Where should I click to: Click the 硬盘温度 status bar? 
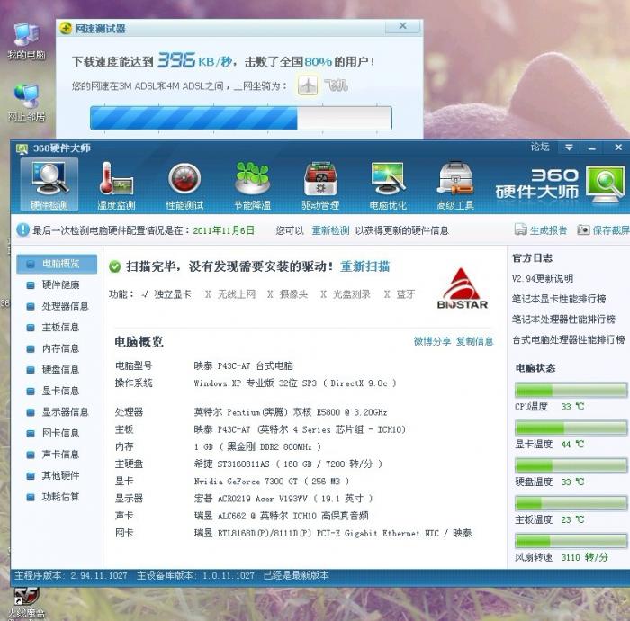point(571,465)
